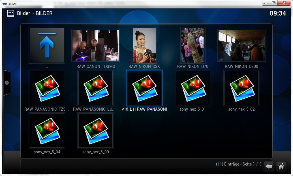293x176 pixels.
Task: Select the sony_nex_5_09 picture icon
Action: point(95,131)
